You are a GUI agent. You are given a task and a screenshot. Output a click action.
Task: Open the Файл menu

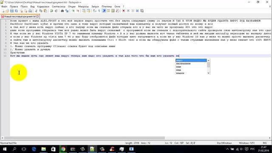(x=4, y=6)
